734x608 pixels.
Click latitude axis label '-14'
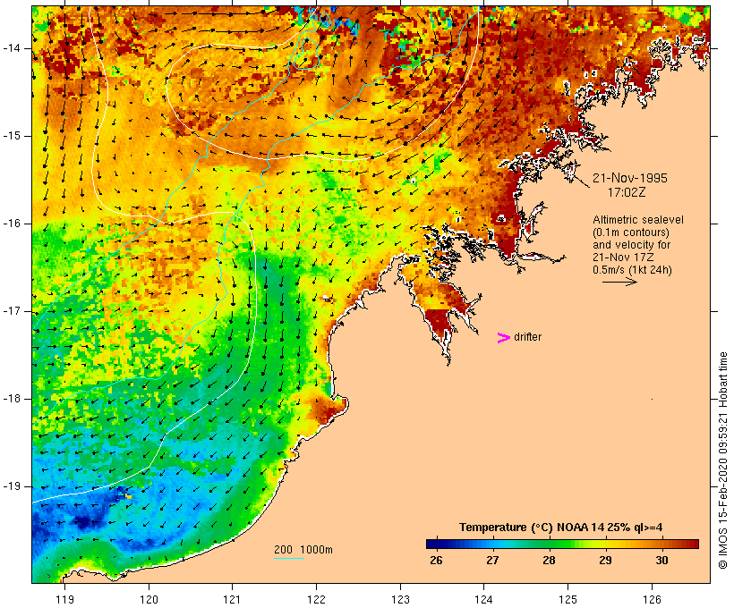[12, 48]
